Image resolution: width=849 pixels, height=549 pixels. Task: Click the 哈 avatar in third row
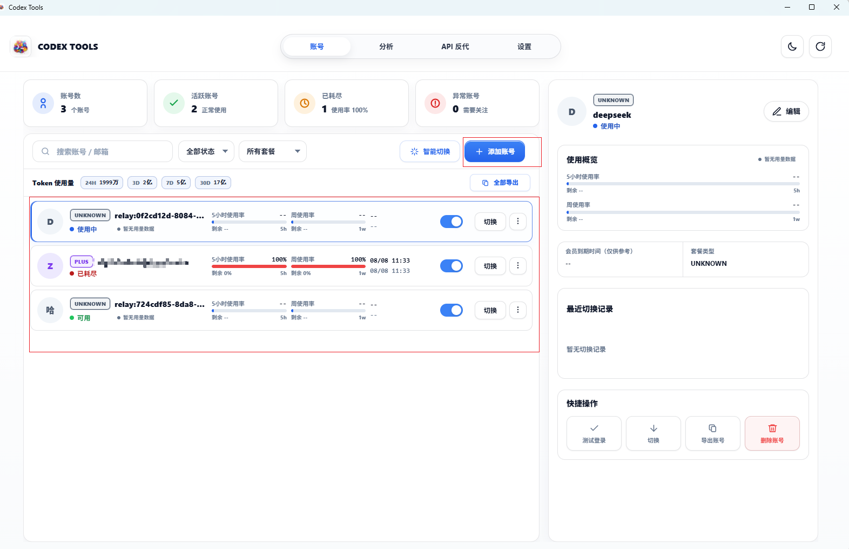[x=50, y=311]
